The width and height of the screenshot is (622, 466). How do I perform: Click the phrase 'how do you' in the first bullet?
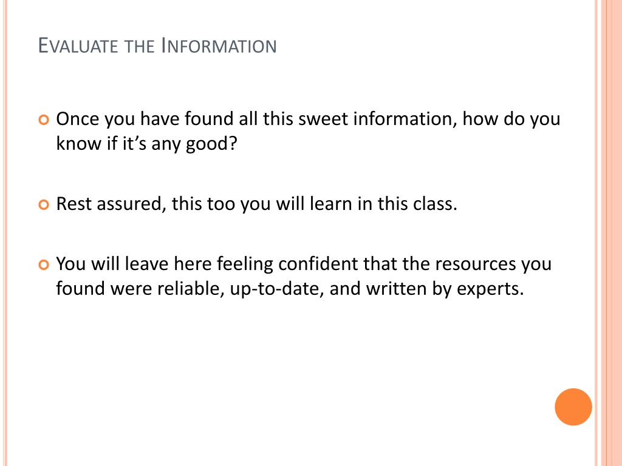tap(511, 119)
